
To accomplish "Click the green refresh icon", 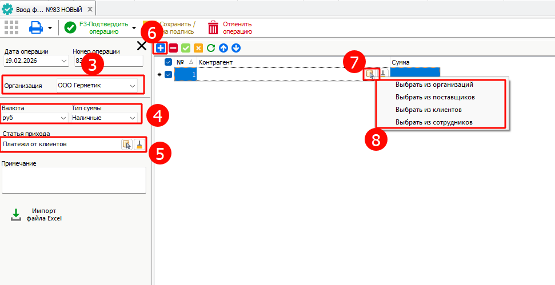I will click(211, 49).
